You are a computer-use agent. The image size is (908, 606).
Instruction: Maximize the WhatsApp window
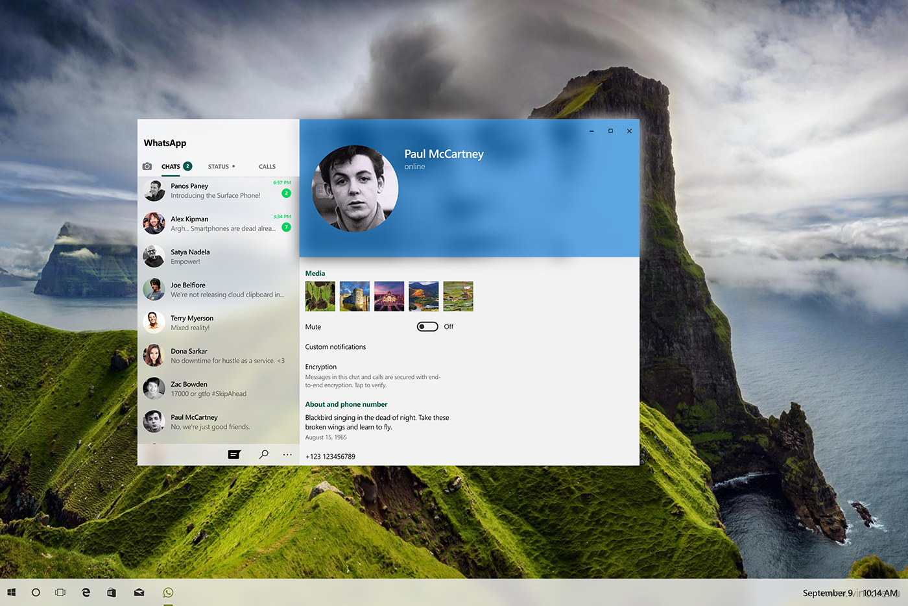click(x=610, y=131)
